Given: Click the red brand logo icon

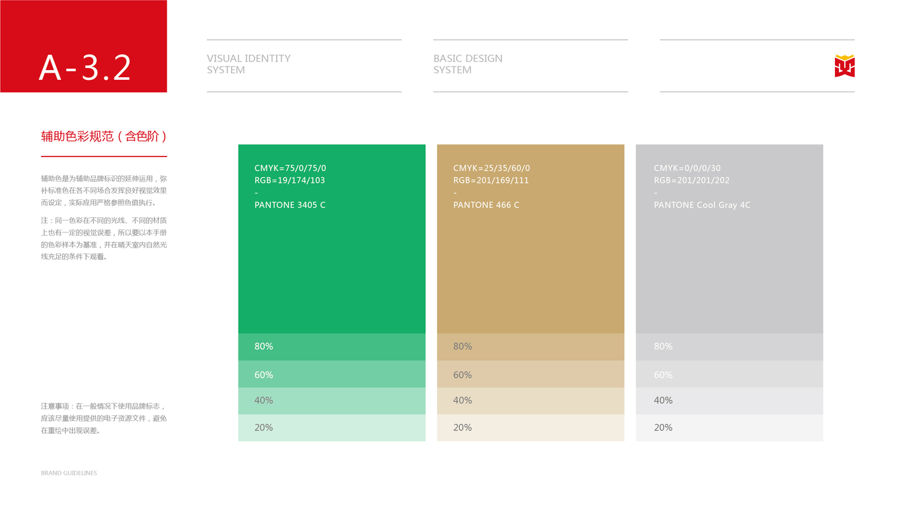Looking at the screenshot, I should click(x=844, y=66).
